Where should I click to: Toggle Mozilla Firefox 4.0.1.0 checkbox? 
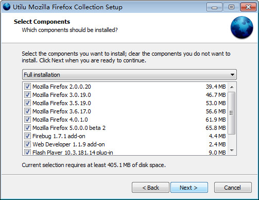click(x=27, y=120)
